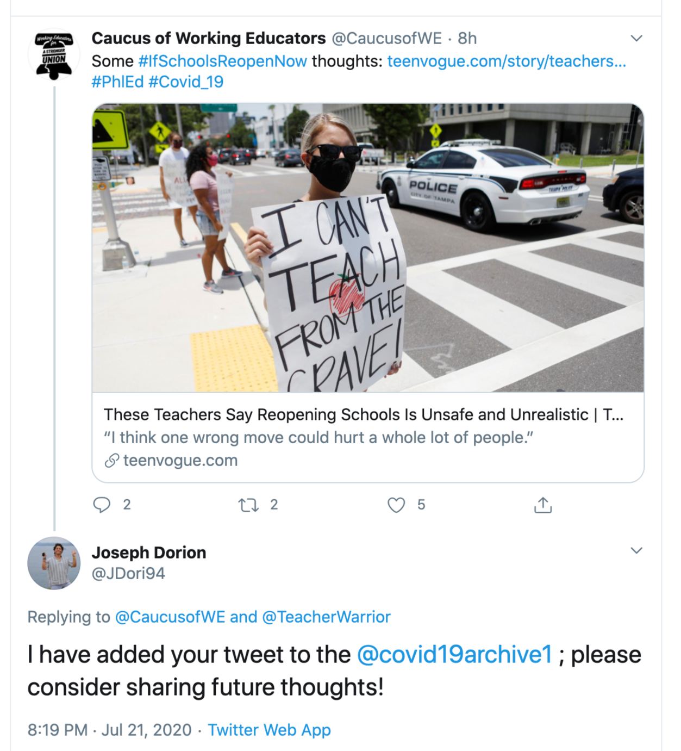The width and height of the screenshot is (681, 751).
Task: Click the share upload icon
Action: pyautogui.click(x=542, y=505)
